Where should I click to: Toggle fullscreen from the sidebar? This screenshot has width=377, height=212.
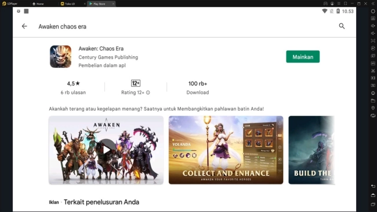click(x=373, y=41)
